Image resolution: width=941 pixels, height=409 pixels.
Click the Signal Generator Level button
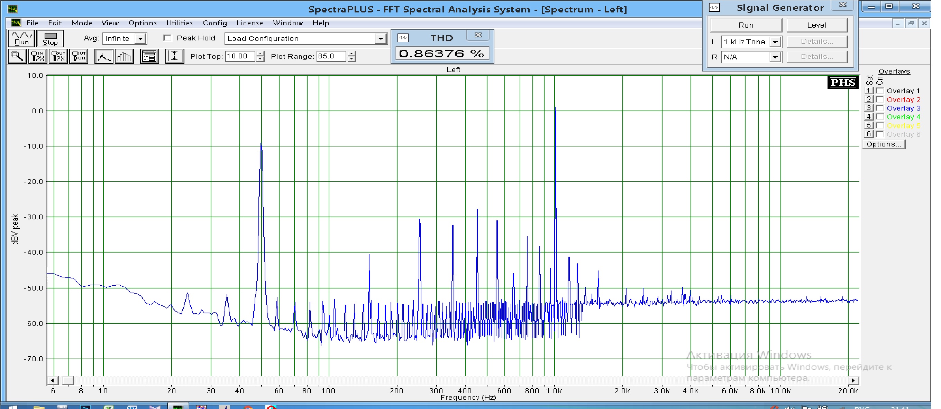(x=816, y=25)
